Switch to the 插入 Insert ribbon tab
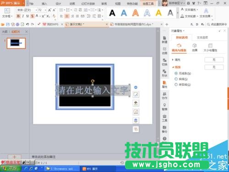This screenshot has height=172, width=229. pos(44,4)
